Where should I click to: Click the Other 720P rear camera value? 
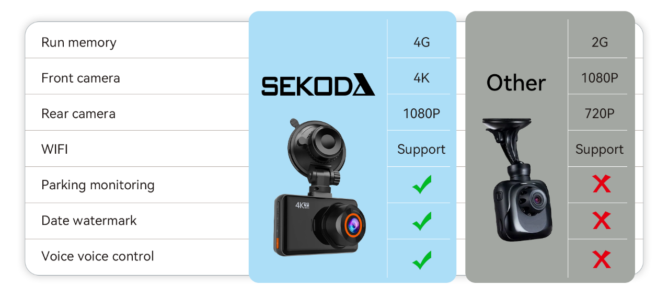pyautogui.click(x=600, y=113)
